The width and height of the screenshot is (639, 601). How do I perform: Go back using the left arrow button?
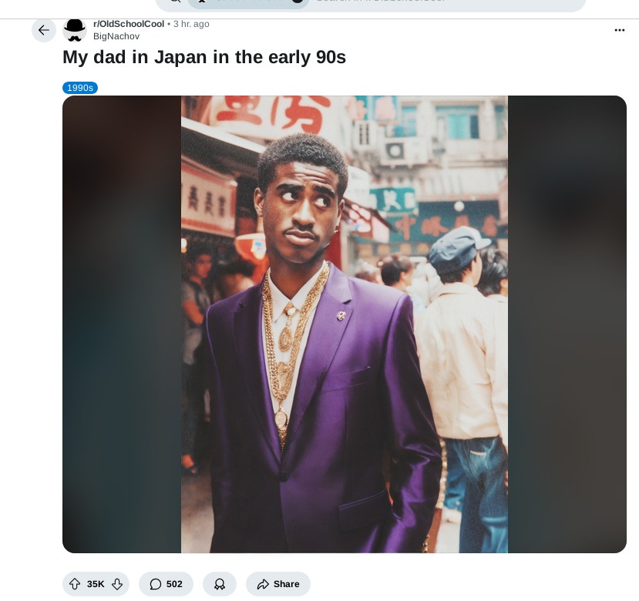(x=44, y=30)
